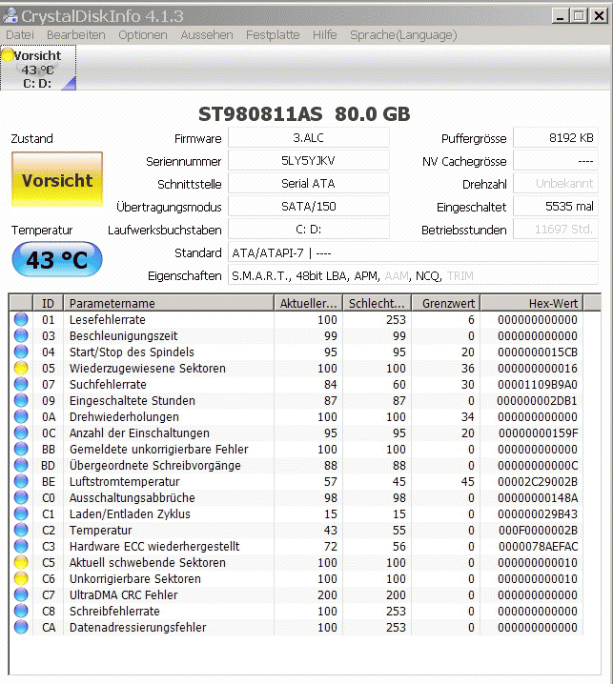Select the Wiederzugewiesene Sektoren row text
Viewport: 613px width, 684px height.
[x=147, y=368]
